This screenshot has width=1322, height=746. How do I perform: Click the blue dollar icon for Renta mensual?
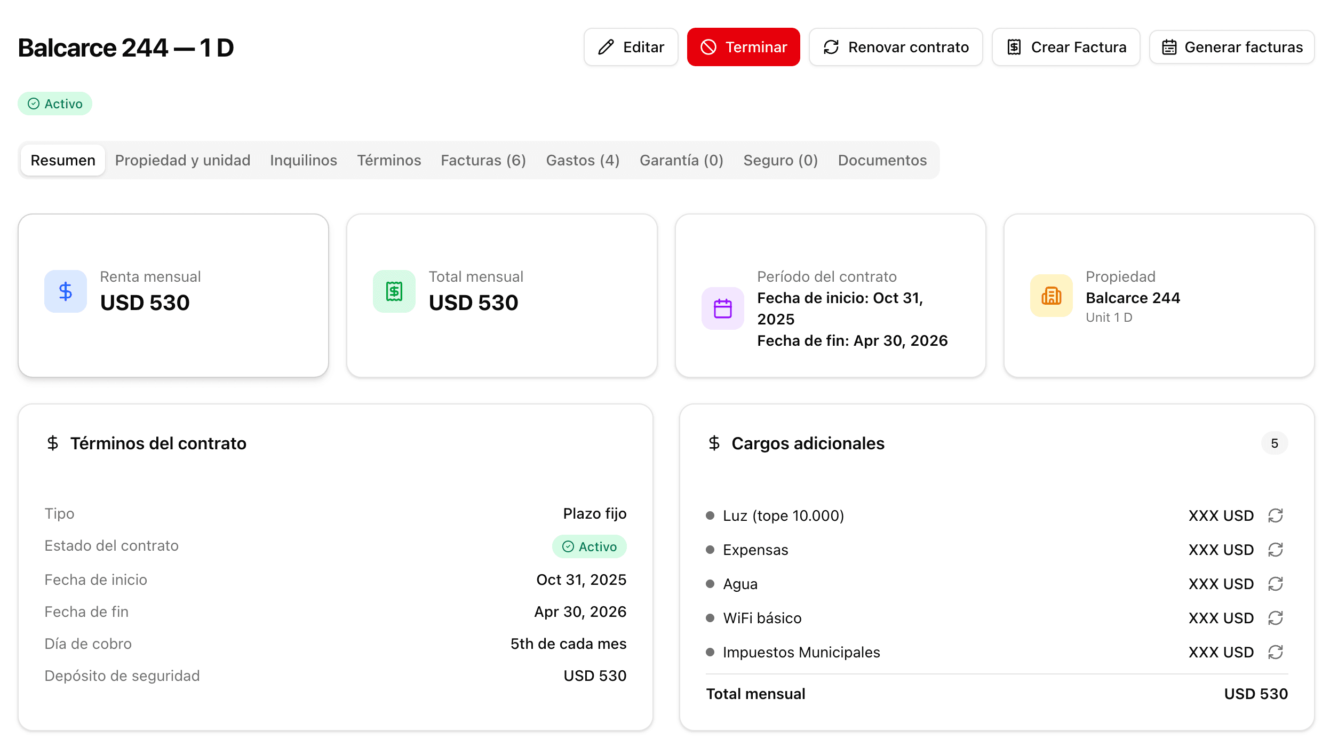pyautogui.click(x=66, y=291)
